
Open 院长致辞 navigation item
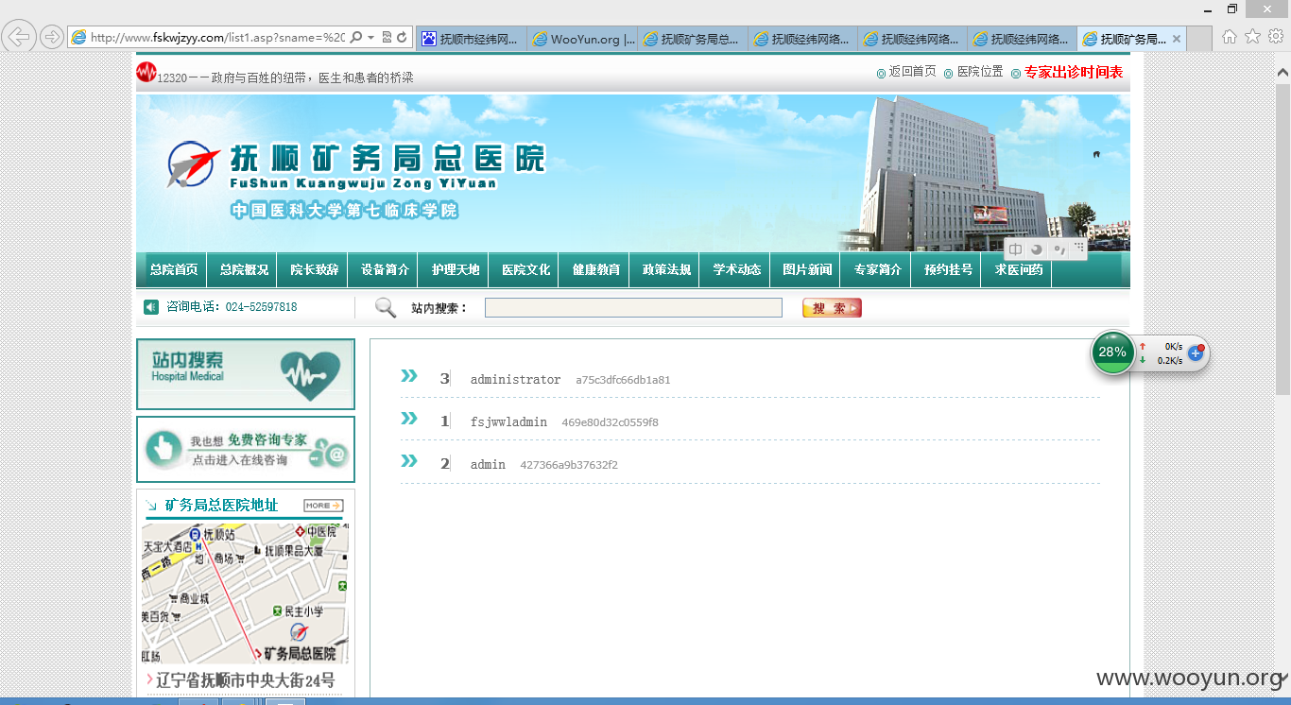click(314, 269)
